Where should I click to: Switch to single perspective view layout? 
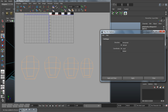3,72
